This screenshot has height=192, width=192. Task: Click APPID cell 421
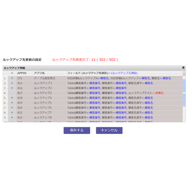coord(25,113)
